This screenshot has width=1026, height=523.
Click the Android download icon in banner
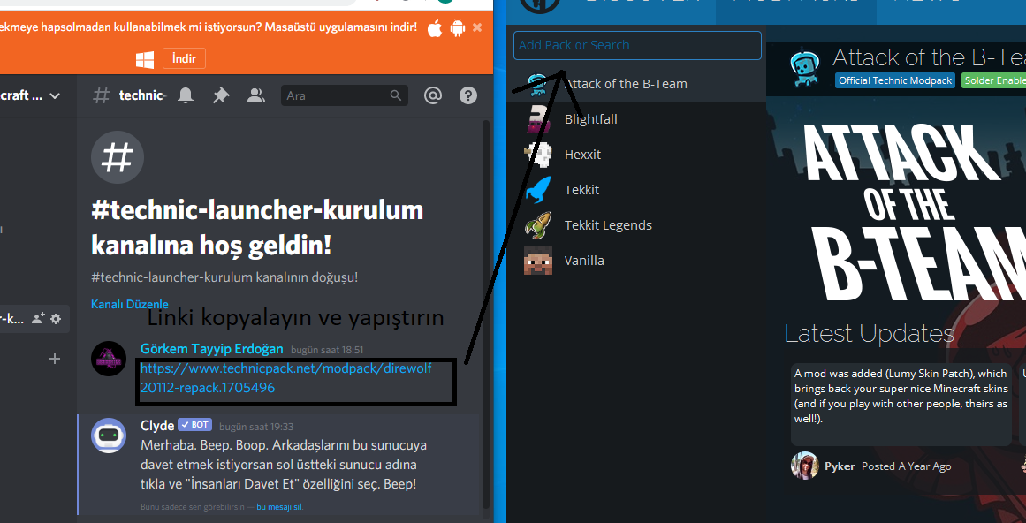coord(458,28)
